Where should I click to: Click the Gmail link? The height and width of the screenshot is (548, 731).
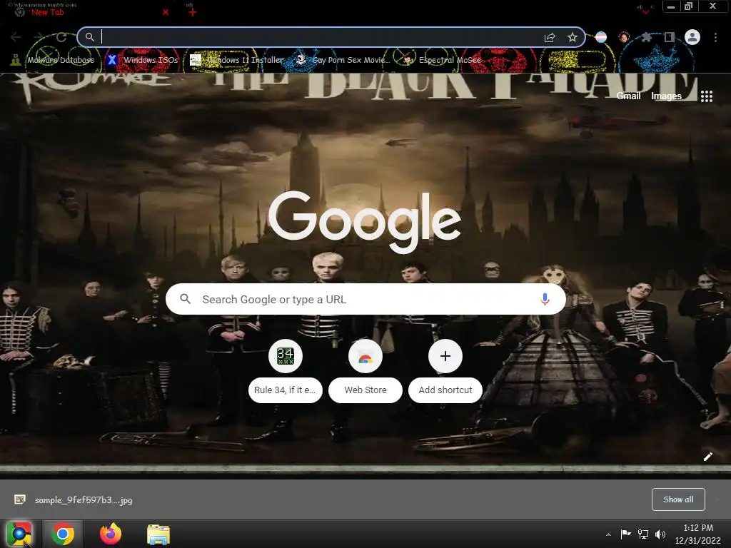628,96
